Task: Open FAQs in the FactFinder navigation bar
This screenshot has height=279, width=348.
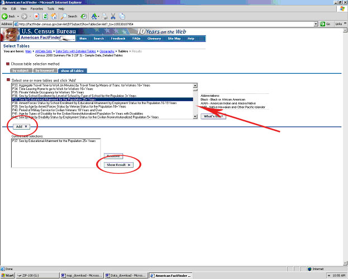Action: pos(136,39)
